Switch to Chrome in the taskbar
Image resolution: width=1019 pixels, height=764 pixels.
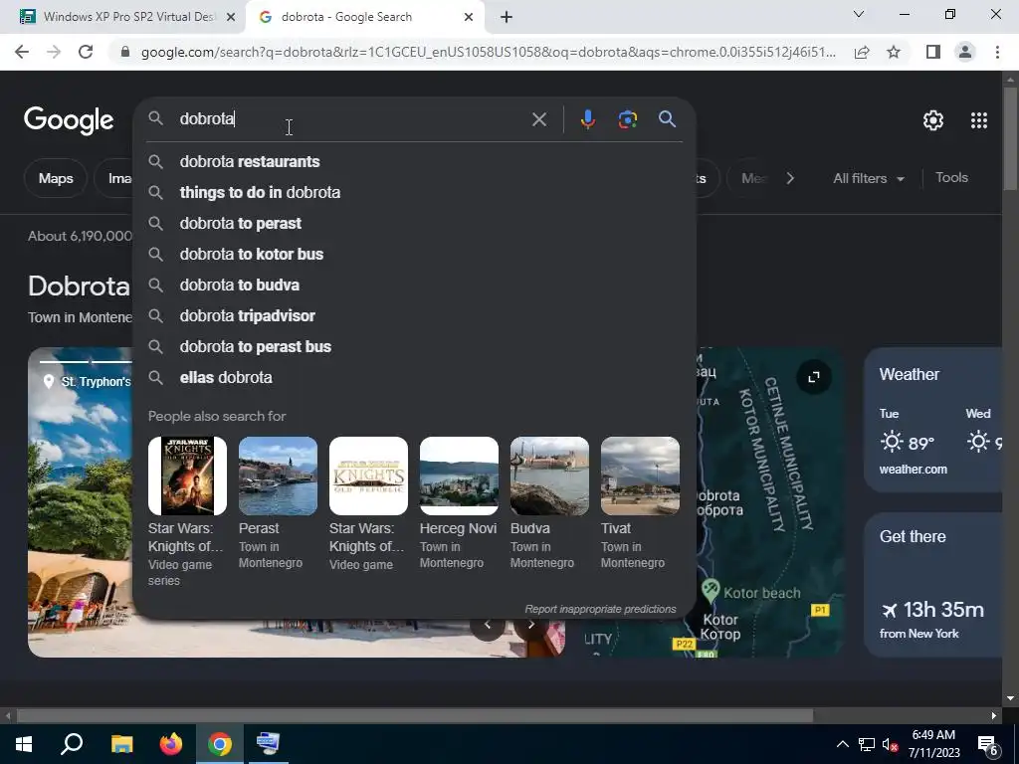click(220, 744)
